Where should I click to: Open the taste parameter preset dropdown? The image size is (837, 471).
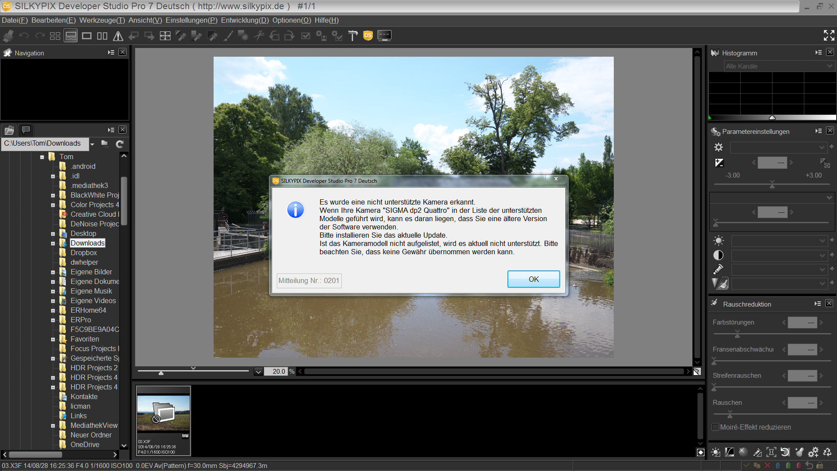tap(779, 147)
